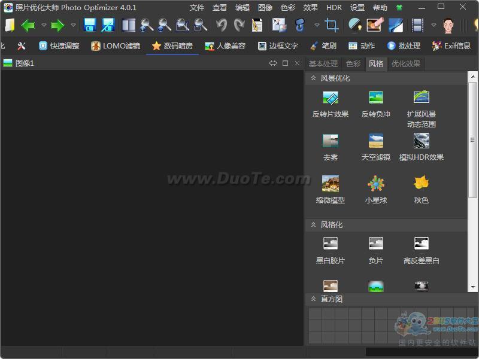Screen dimensions: 479x359
Task: Apply the 黑白胶片 black-and-white film style
Action: [331, 251]
